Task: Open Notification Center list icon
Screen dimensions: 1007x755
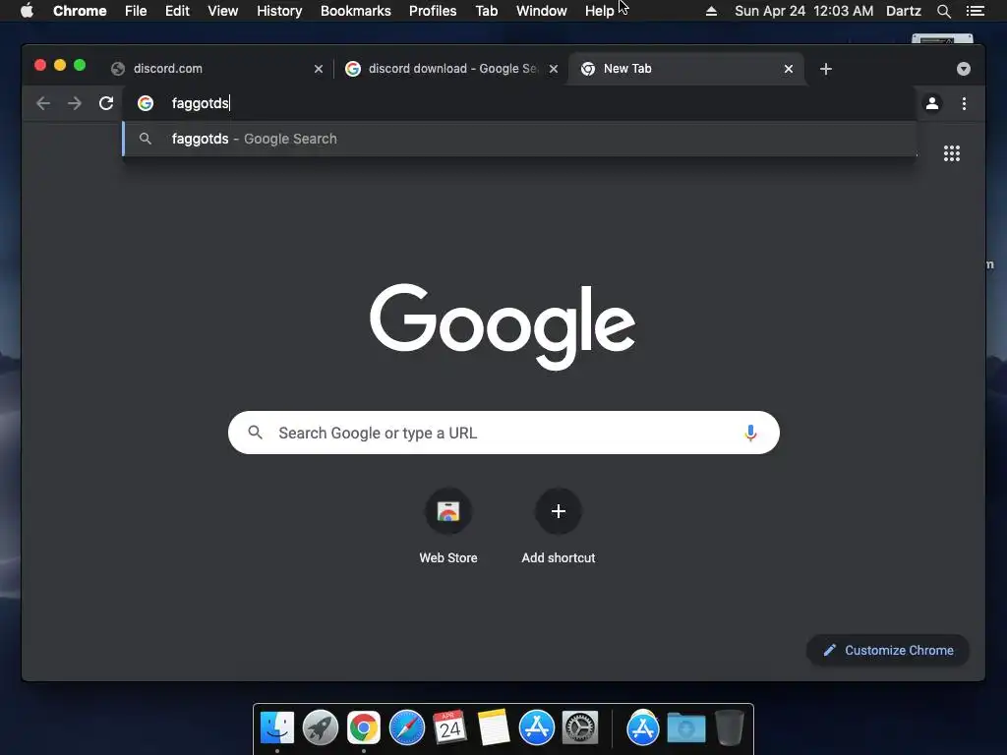Action: click(x=975, y=11)
